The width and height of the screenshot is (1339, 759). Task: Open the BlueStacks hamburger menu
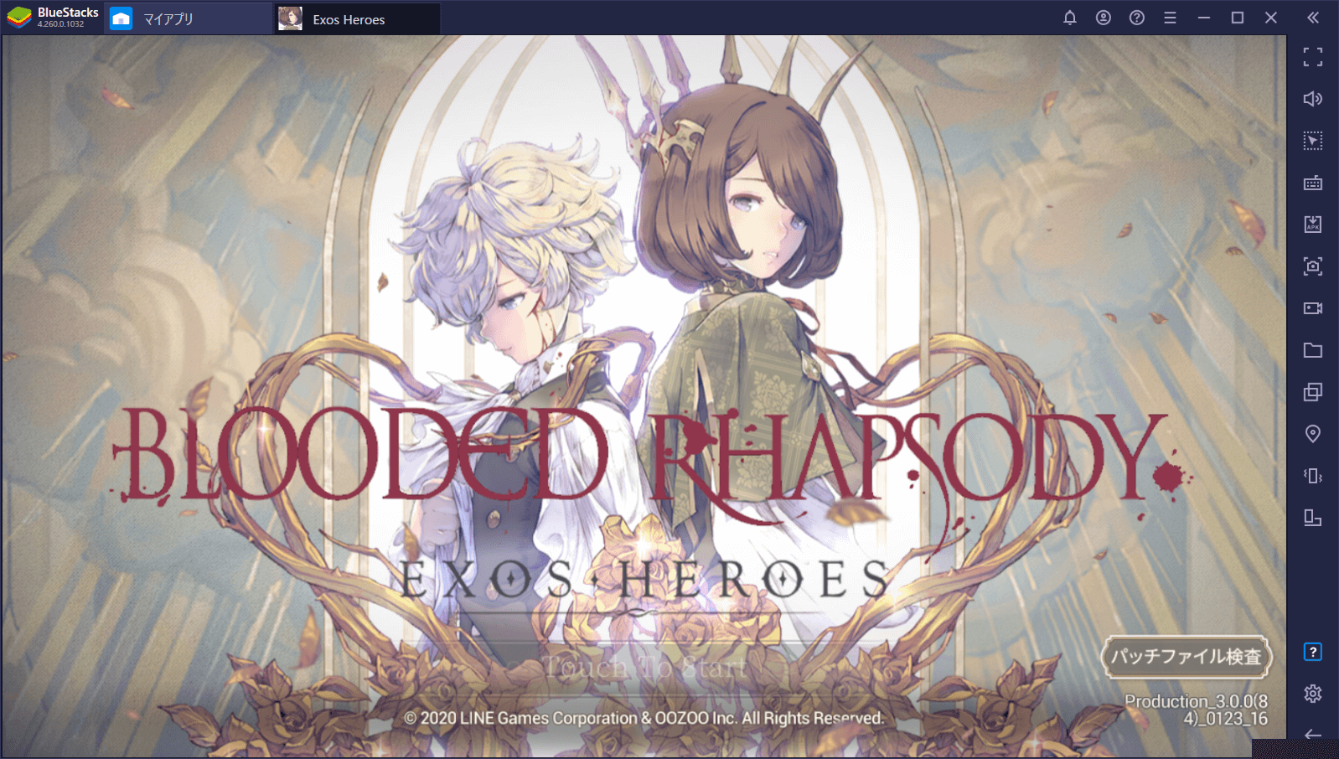(1171, 18)
